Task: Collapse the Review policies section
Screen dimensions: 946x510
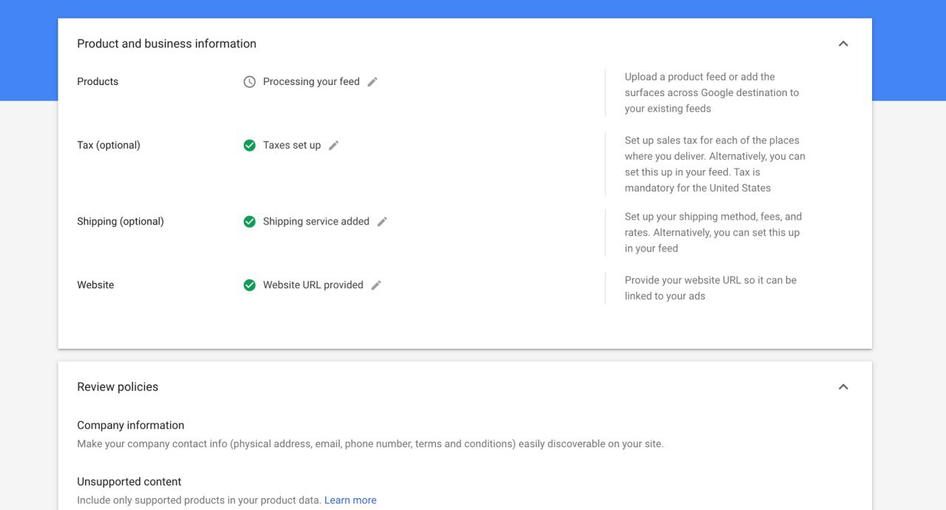Action: point(843,387)
